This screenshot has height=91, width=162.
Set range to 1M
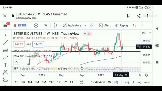30,82
